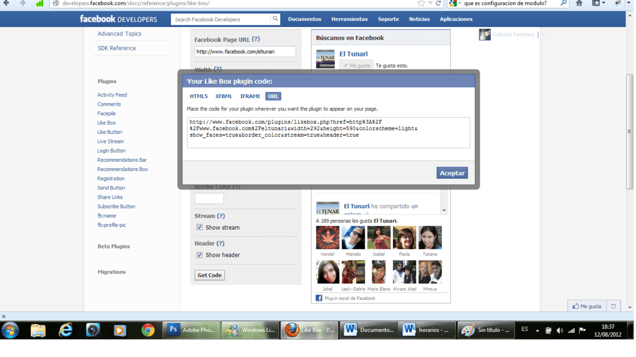This screenshot has width=636, height=357.
Task: Open the Subscribe Button link
Action: (x=116, y=206)
